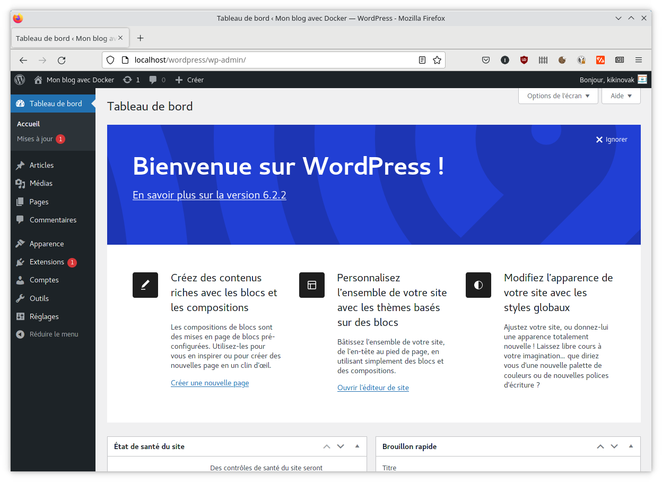Click Créer une nouvelle page
Screen dimensions: 662x482
(x=210, y=383)
